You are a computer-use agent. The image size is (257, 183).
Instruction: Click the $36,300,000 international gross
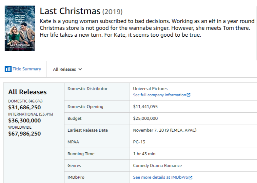[24, 120]
